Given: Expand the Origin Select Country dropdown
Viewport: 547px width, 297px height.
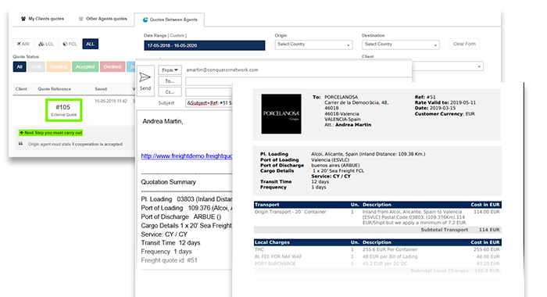Looking at the screenshot, I should (x=313, y=45).
